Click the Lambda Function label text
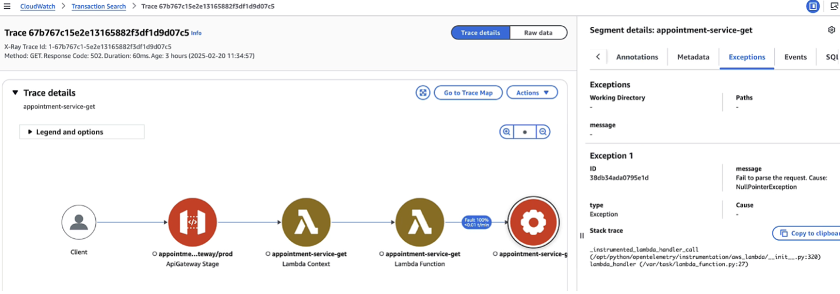The width and height of the screenshot is (840, 294). point(419,263)
